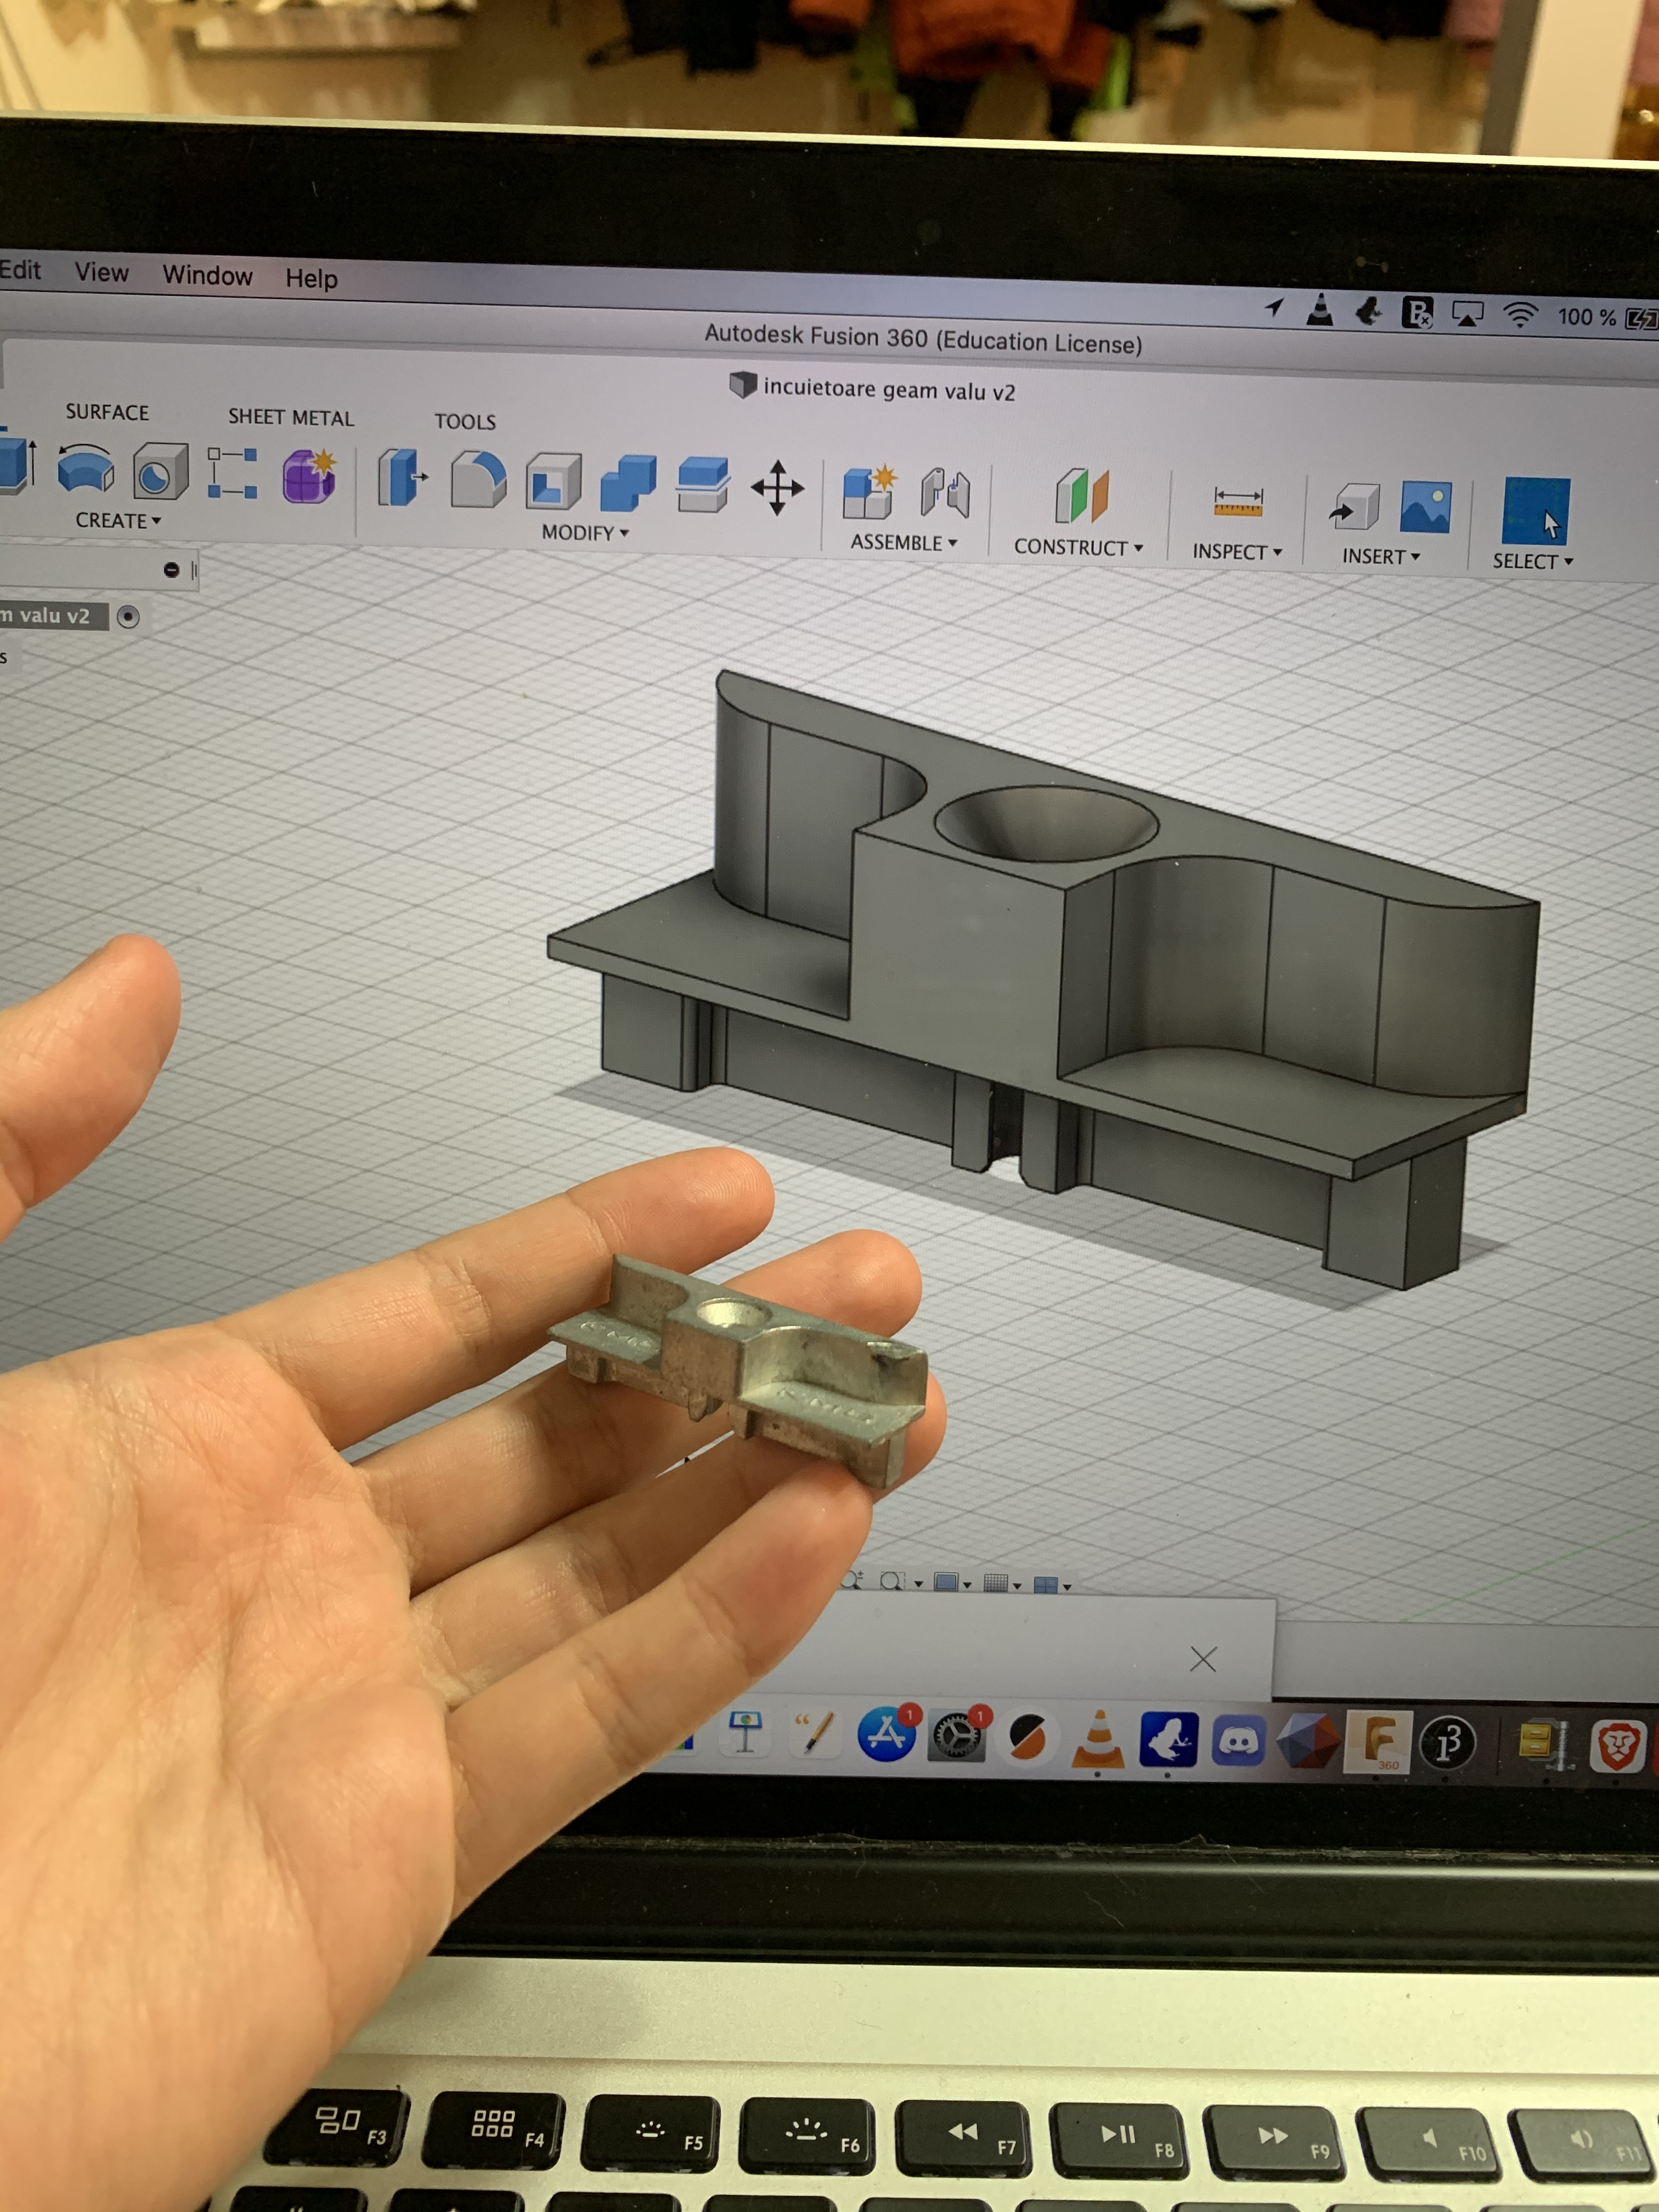Toggle the activate component radio button
Image resolution: width=1659 pixels, height=2212 pixels.
128,616
